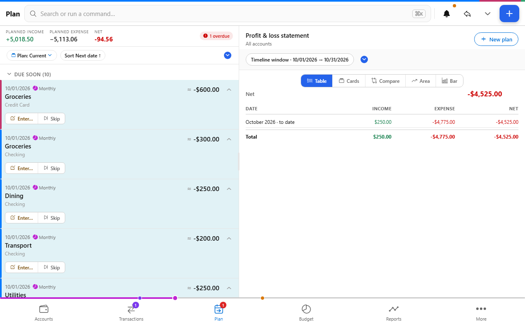This screenshot has width=525, height=328.
Task: Open the Timeline window date range selector
Action: click(300, 59)
